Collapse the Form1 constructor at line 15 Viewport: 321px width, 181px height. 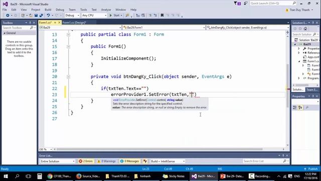click(x=69, y=47)
